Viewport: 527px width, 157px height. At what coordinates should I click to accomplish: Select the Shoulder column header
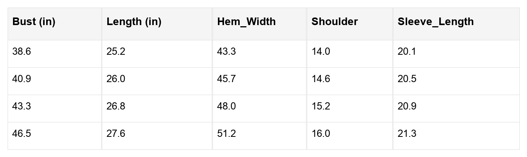pos(335,22)
